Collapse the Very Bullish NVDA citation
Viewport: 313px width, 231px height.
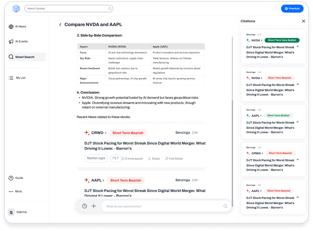coord(298,47)
